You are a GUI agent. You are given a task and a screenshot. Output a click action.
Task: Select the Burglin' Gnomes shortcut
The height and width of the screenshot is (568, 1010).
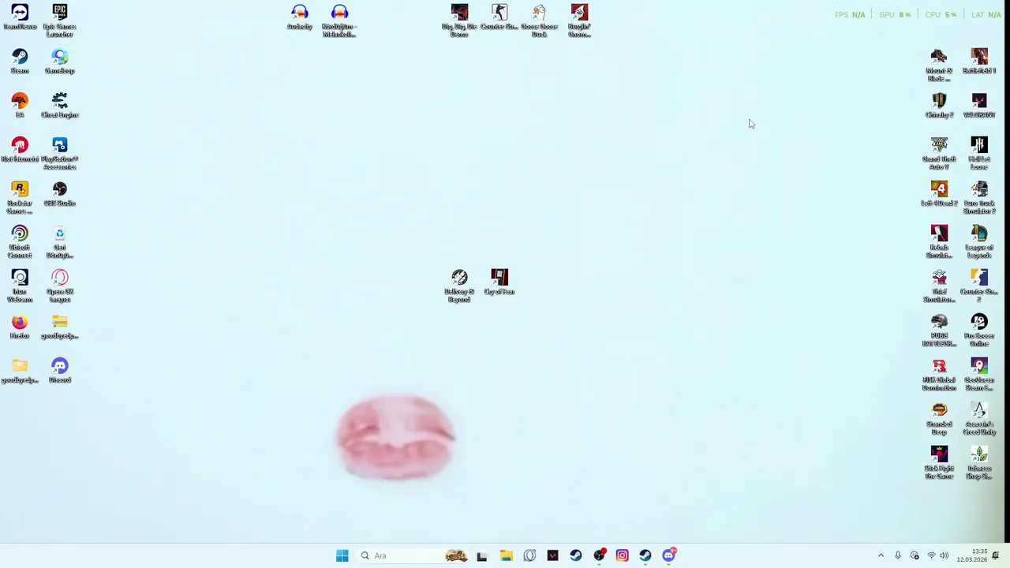(x=579, y=21)
